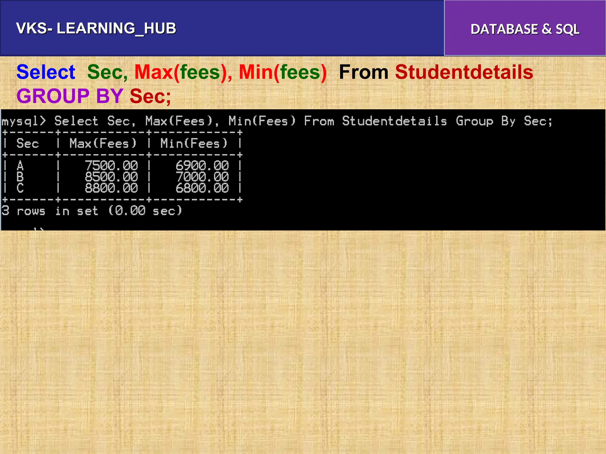Screen dimensions: 606x454
Task: Click 'Studentdetails' in the terminal command line
Action: [x=394, y=121]
